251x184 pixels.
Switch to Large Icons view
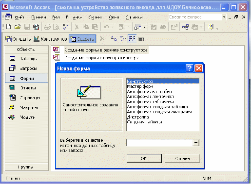pyautogui.click(x=114, y=39)
